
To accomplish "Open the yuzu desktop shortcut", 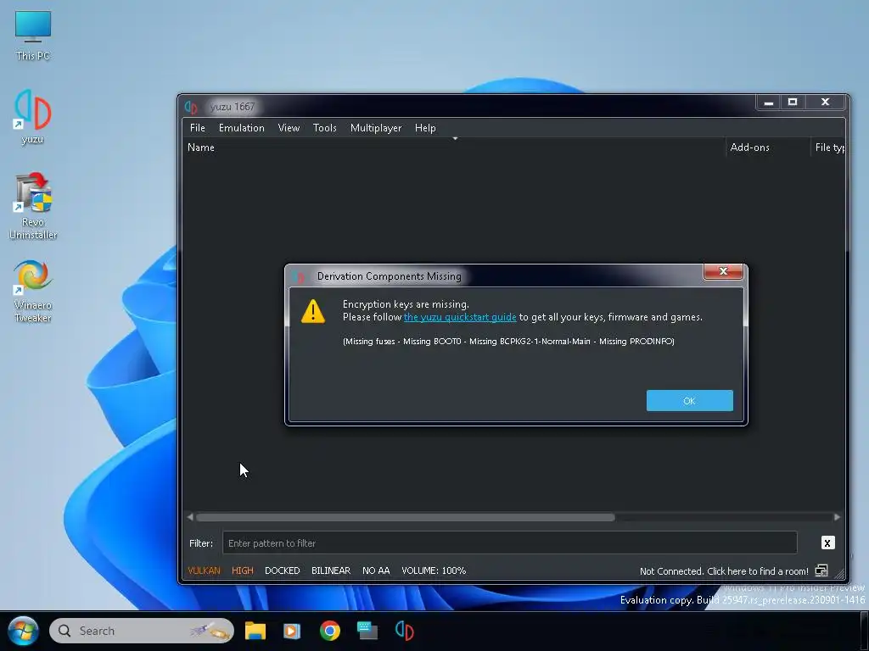I will tap(33, 117).
